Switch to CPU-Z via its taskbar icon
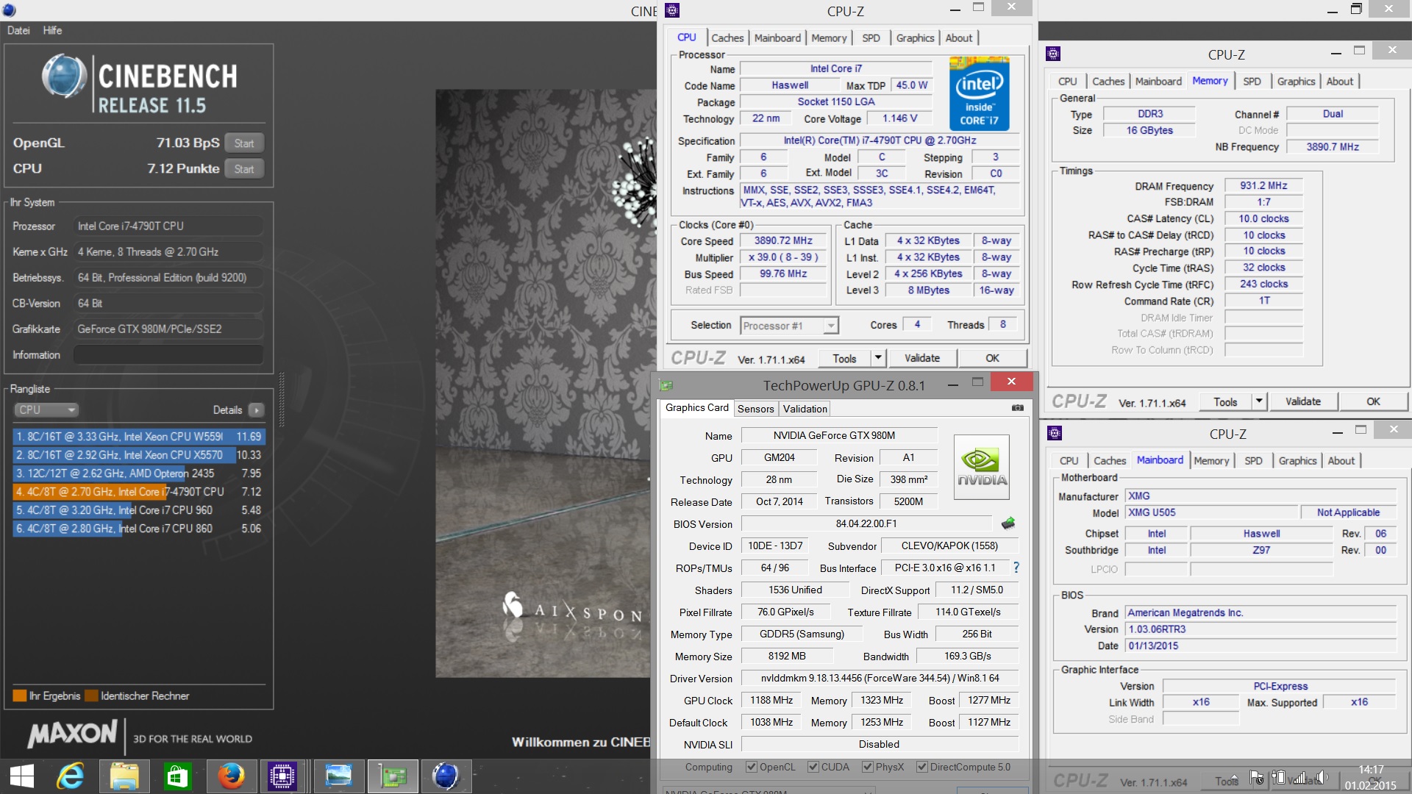Viewport: 1412px width, 794px height. [x=282, y=776]
